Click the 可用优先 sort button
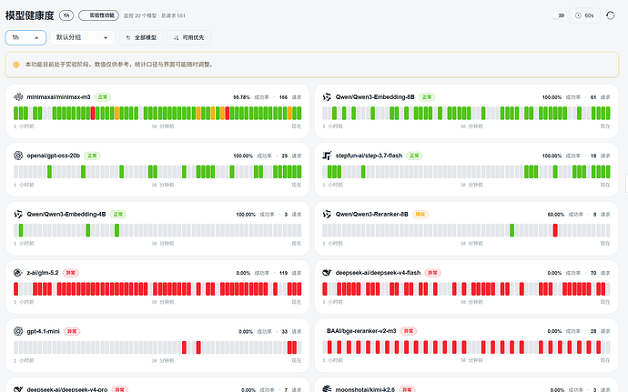628x392 pixels. (188, 37)
